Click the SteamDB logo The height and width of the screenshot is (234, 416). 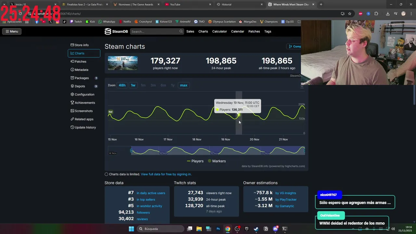pos(116,32)
